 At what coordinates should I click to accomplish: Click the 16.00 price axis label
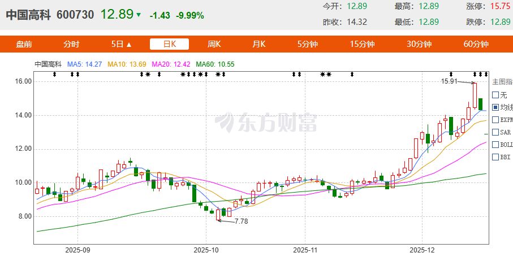point(24,81)
